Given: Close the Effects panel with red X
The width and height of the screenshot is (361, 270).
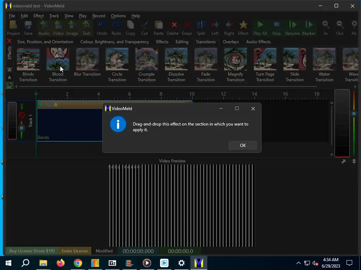Looking at the screenshot, I should click(x=10, y=41).
